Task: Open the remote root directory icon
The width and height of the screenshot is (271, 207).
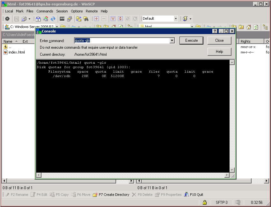Action: tap(241, 27)
